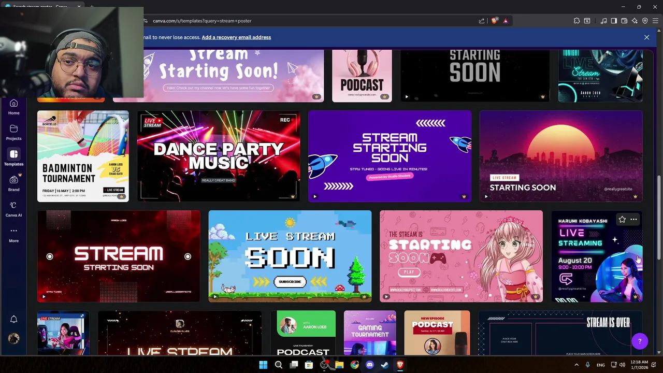This screenshot has height=373, width=663.
Task: Show hidden system tray icons chevron
Action: [576, 365]
